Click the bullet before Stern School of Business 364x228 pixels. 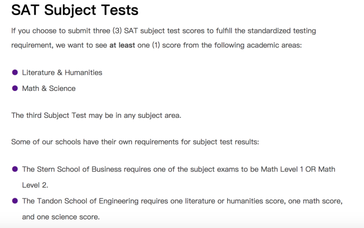click(15, 169)
